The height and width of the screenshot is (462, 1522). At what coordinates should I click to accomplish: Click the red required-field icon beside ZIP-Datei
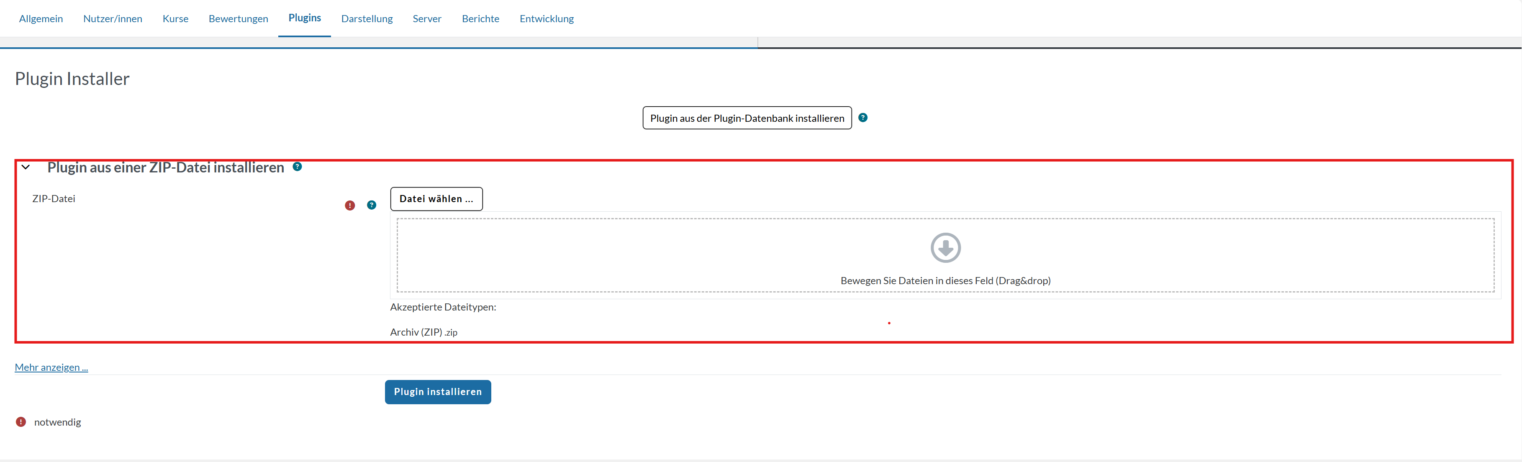[350, 205]
